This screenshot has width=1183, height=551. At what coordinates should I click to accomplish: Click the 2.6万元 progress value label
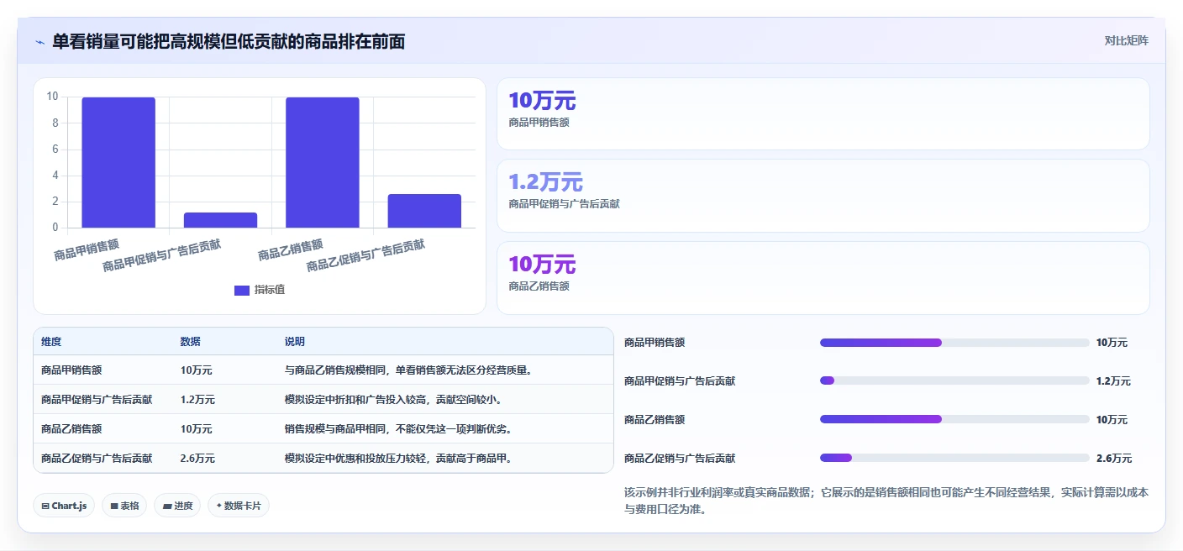[1114, 459]
